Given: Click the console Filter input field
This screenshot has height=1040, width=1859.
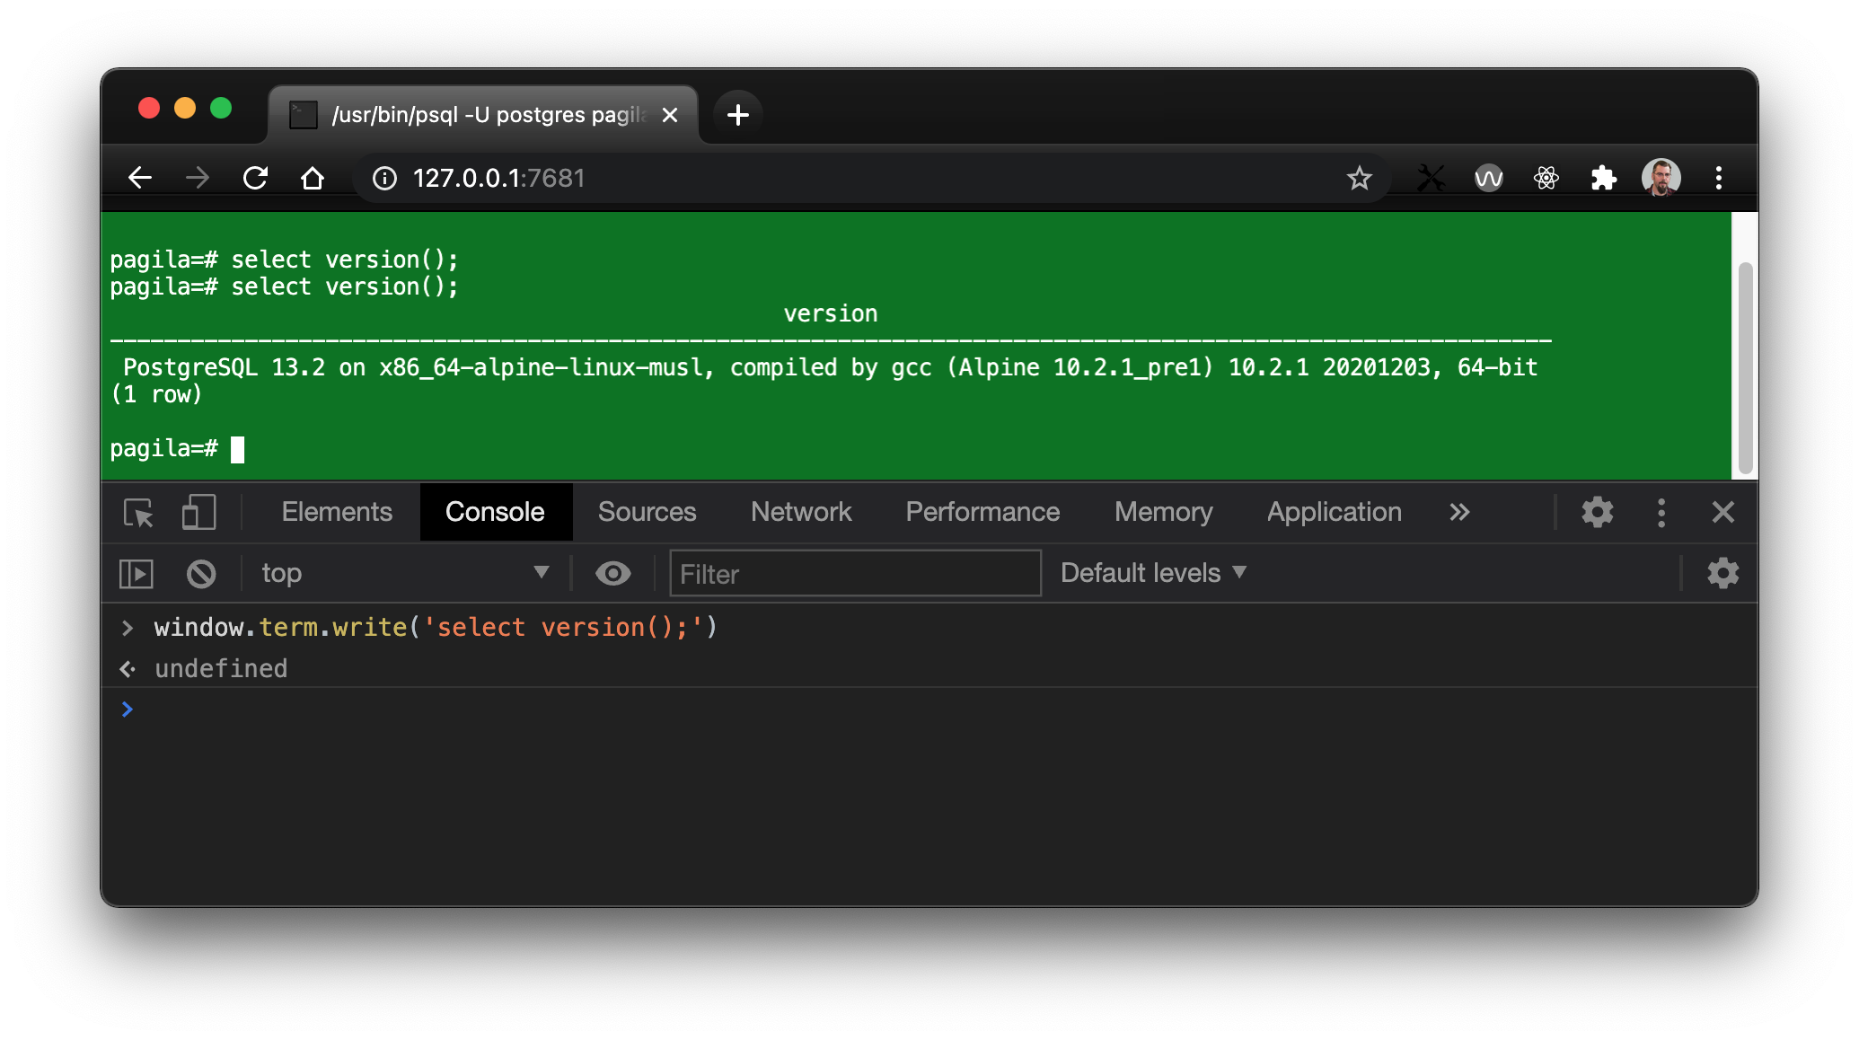Looking at the screenshot, I should pos(853,573).
